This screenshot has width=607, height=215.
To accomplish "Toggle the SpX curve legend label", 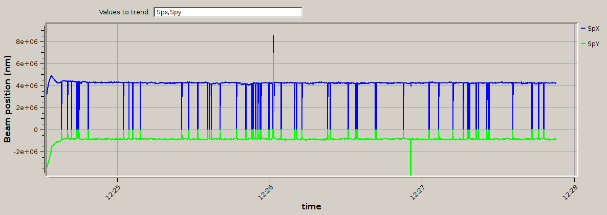I will coord(594,29).
